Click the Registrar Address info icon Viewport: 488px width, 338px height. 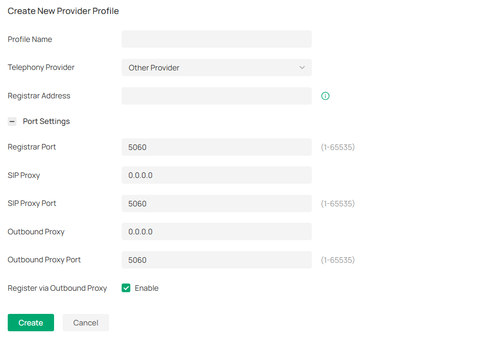[x=325, y=96]
